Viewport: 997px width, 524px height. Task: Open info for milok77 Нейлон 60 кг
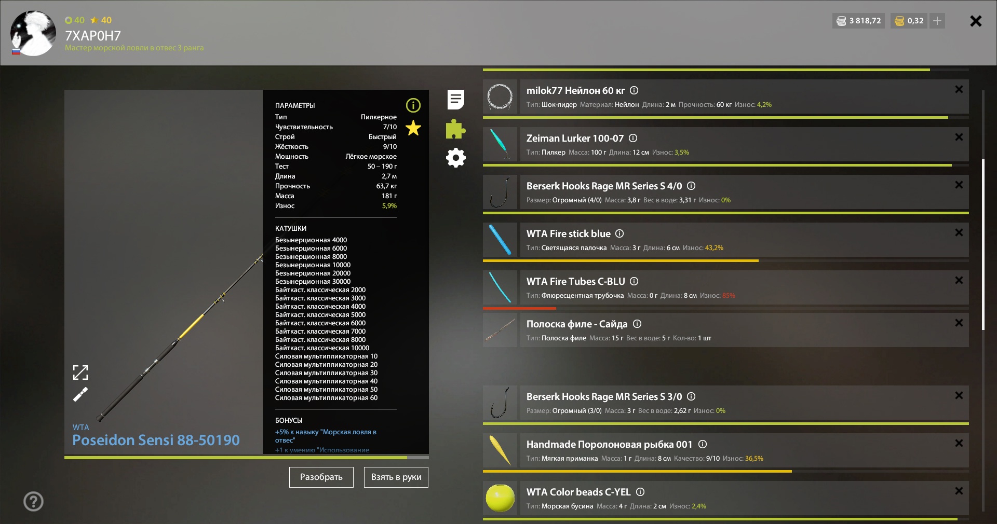[634, 90]
